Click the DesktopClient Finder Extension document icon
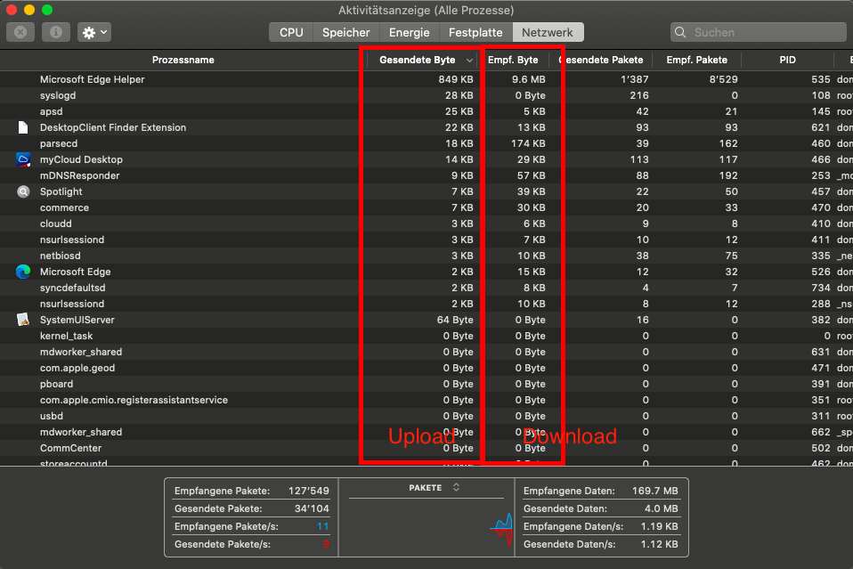This screenshot has width=853, height=569. (x=23, y=127)
